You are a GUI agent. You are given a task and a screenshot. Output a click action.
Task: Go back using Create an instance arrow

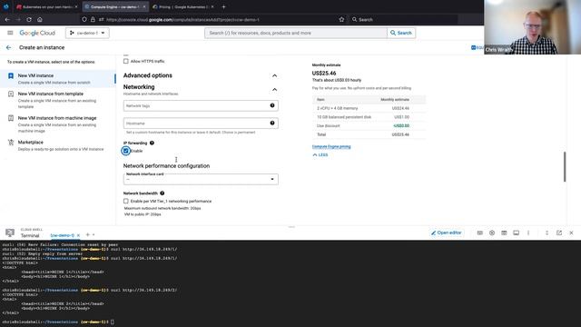pos(8,47)
